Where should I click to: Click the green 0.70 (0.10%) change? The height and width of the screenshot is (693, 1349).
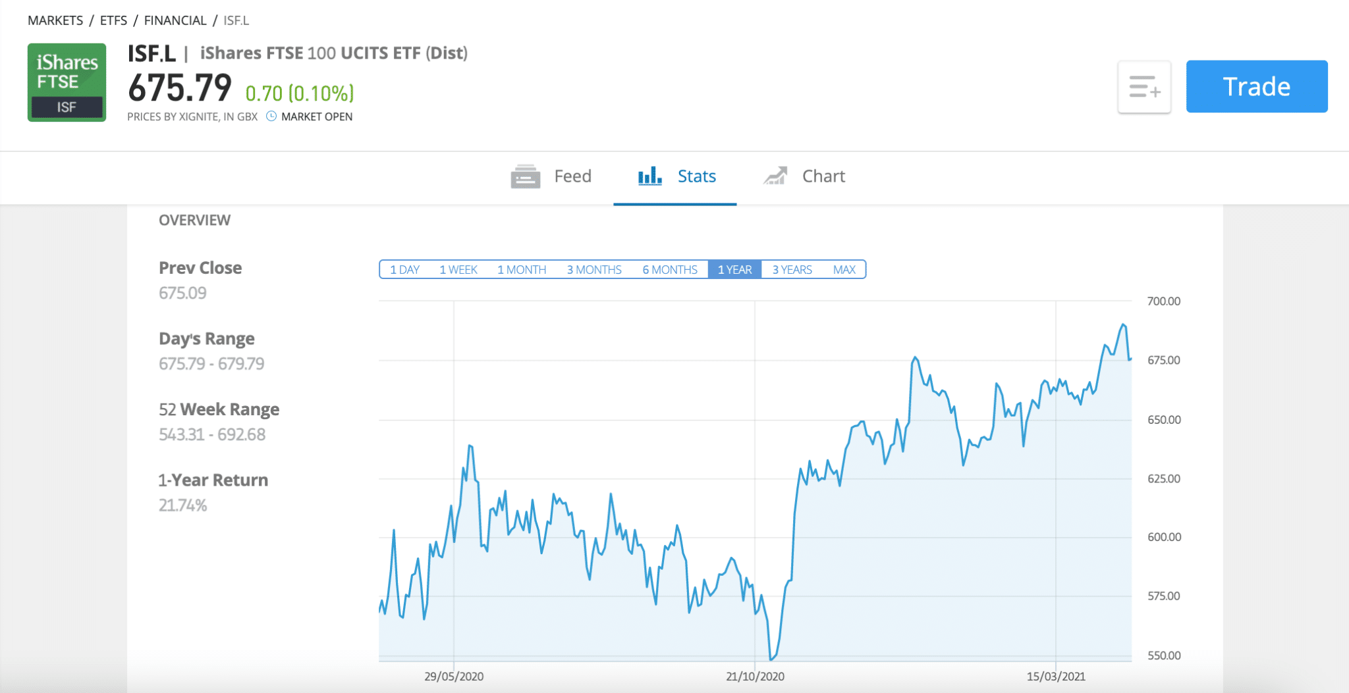coord(300,93)
